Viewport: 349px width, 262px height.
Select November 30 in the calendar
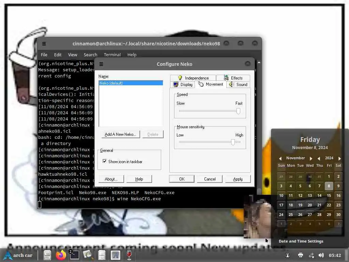point(338,215)
